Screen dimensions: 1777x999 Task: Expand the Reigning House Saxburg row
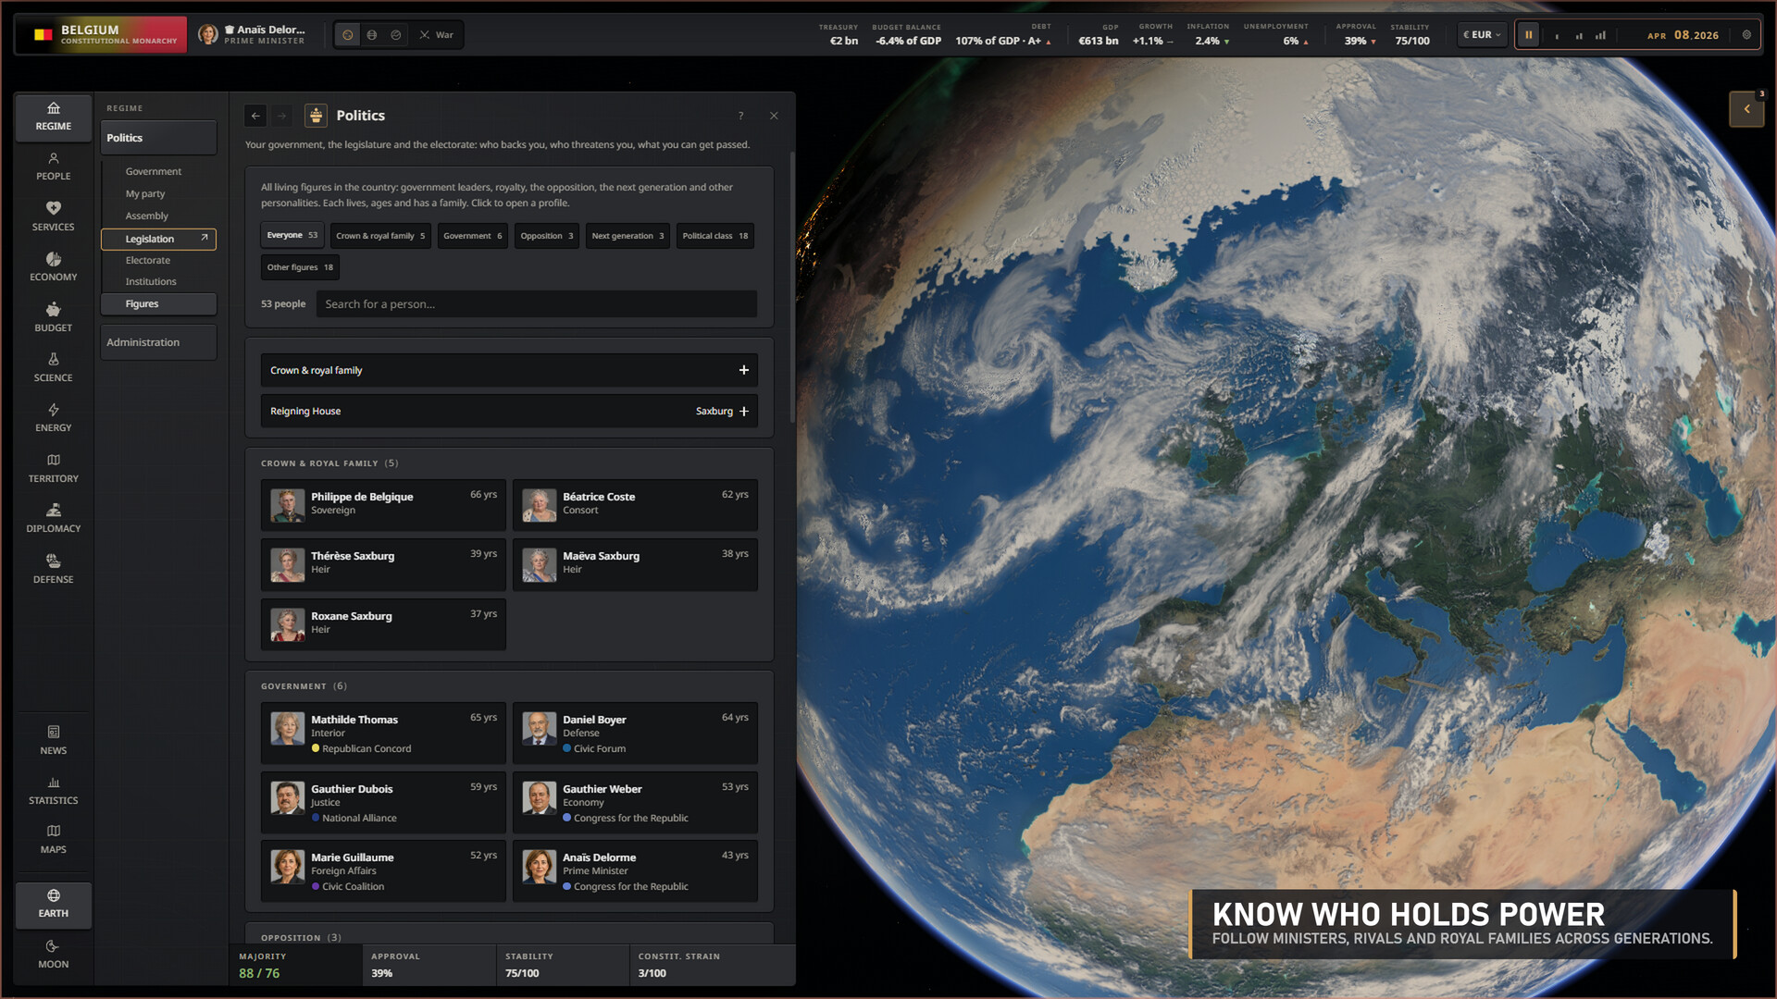(x=509, y=411)
